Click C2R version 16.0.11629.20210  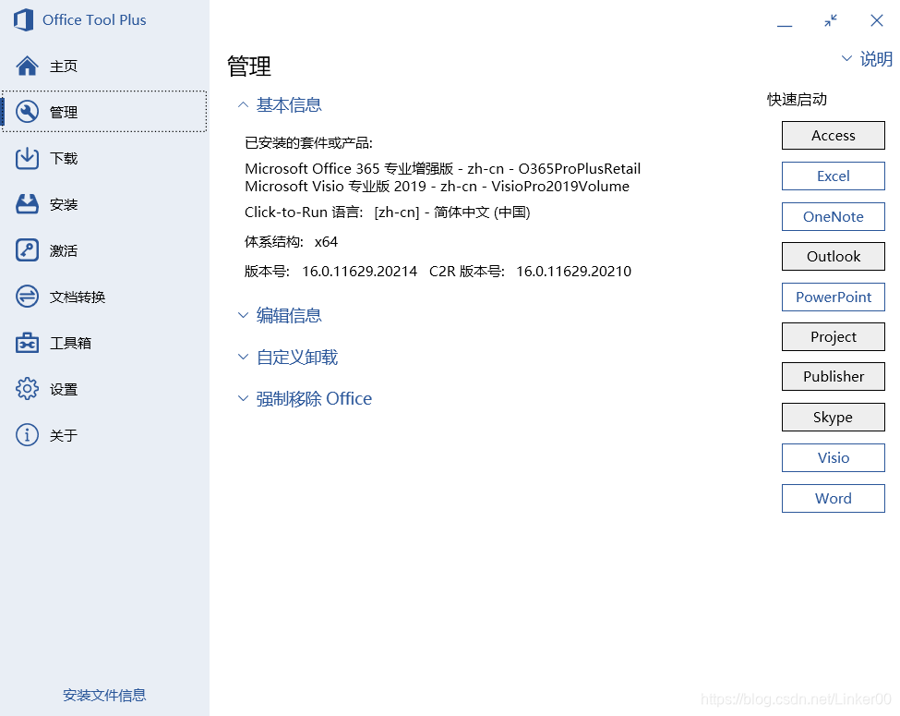pos(573,272)
